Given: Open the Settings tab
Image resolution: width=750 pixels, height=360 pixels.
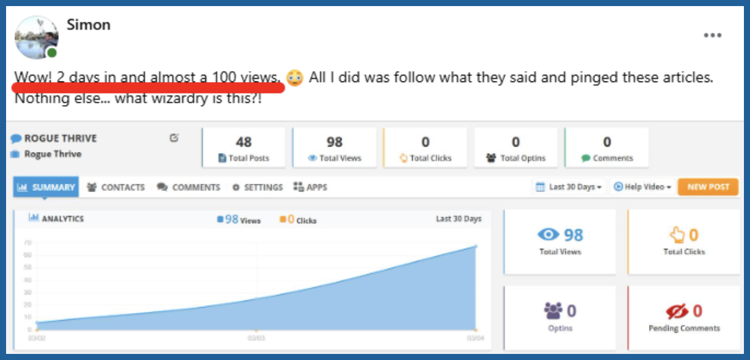Looking at the screenshot, I should pyautogui.click(x=258, y=187).
